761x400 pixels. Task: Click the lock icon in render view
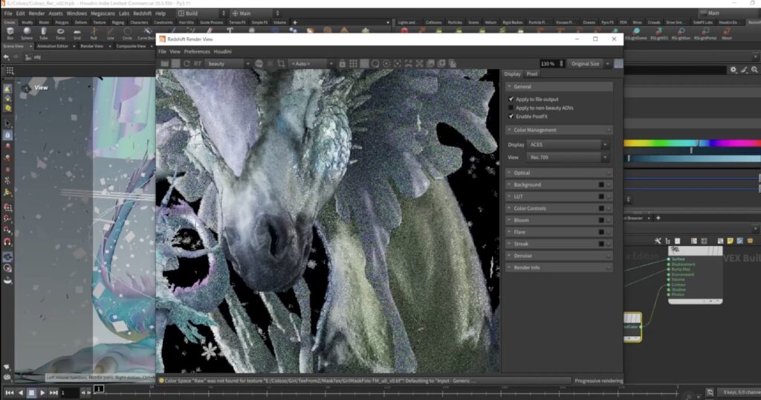342,64
